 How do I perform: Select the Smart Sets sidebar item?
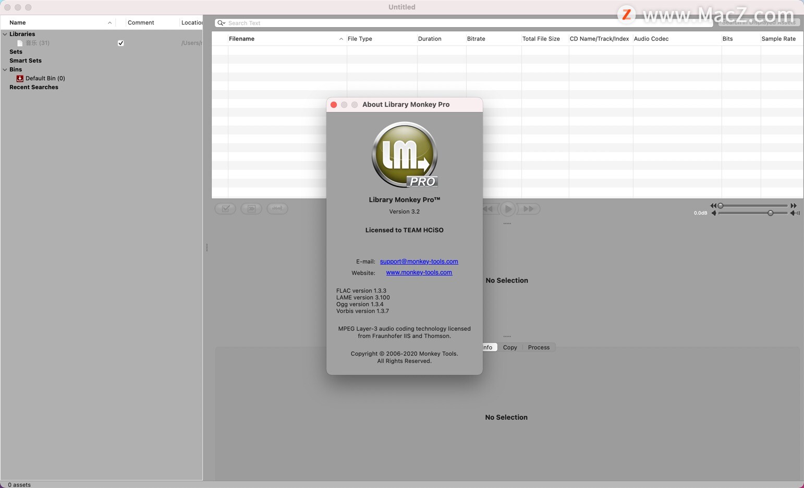26,60
